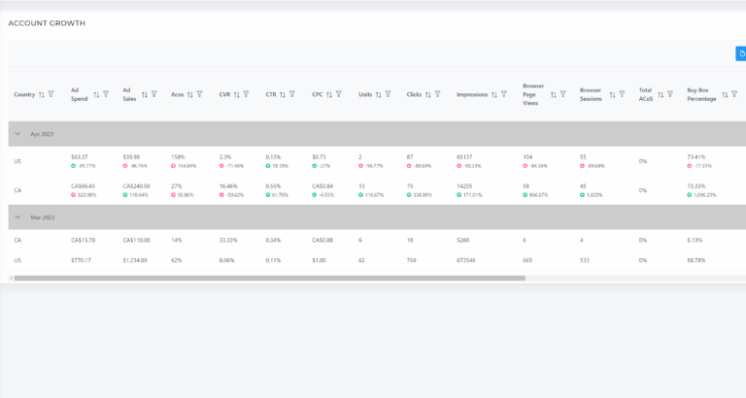
Task: Click the horizontal scrollbar thumb
Action: pos(270,279)
